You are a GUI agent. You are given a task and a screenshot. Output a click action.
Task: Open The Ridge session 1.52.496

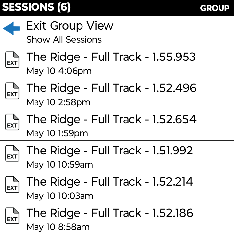[117, 94]
